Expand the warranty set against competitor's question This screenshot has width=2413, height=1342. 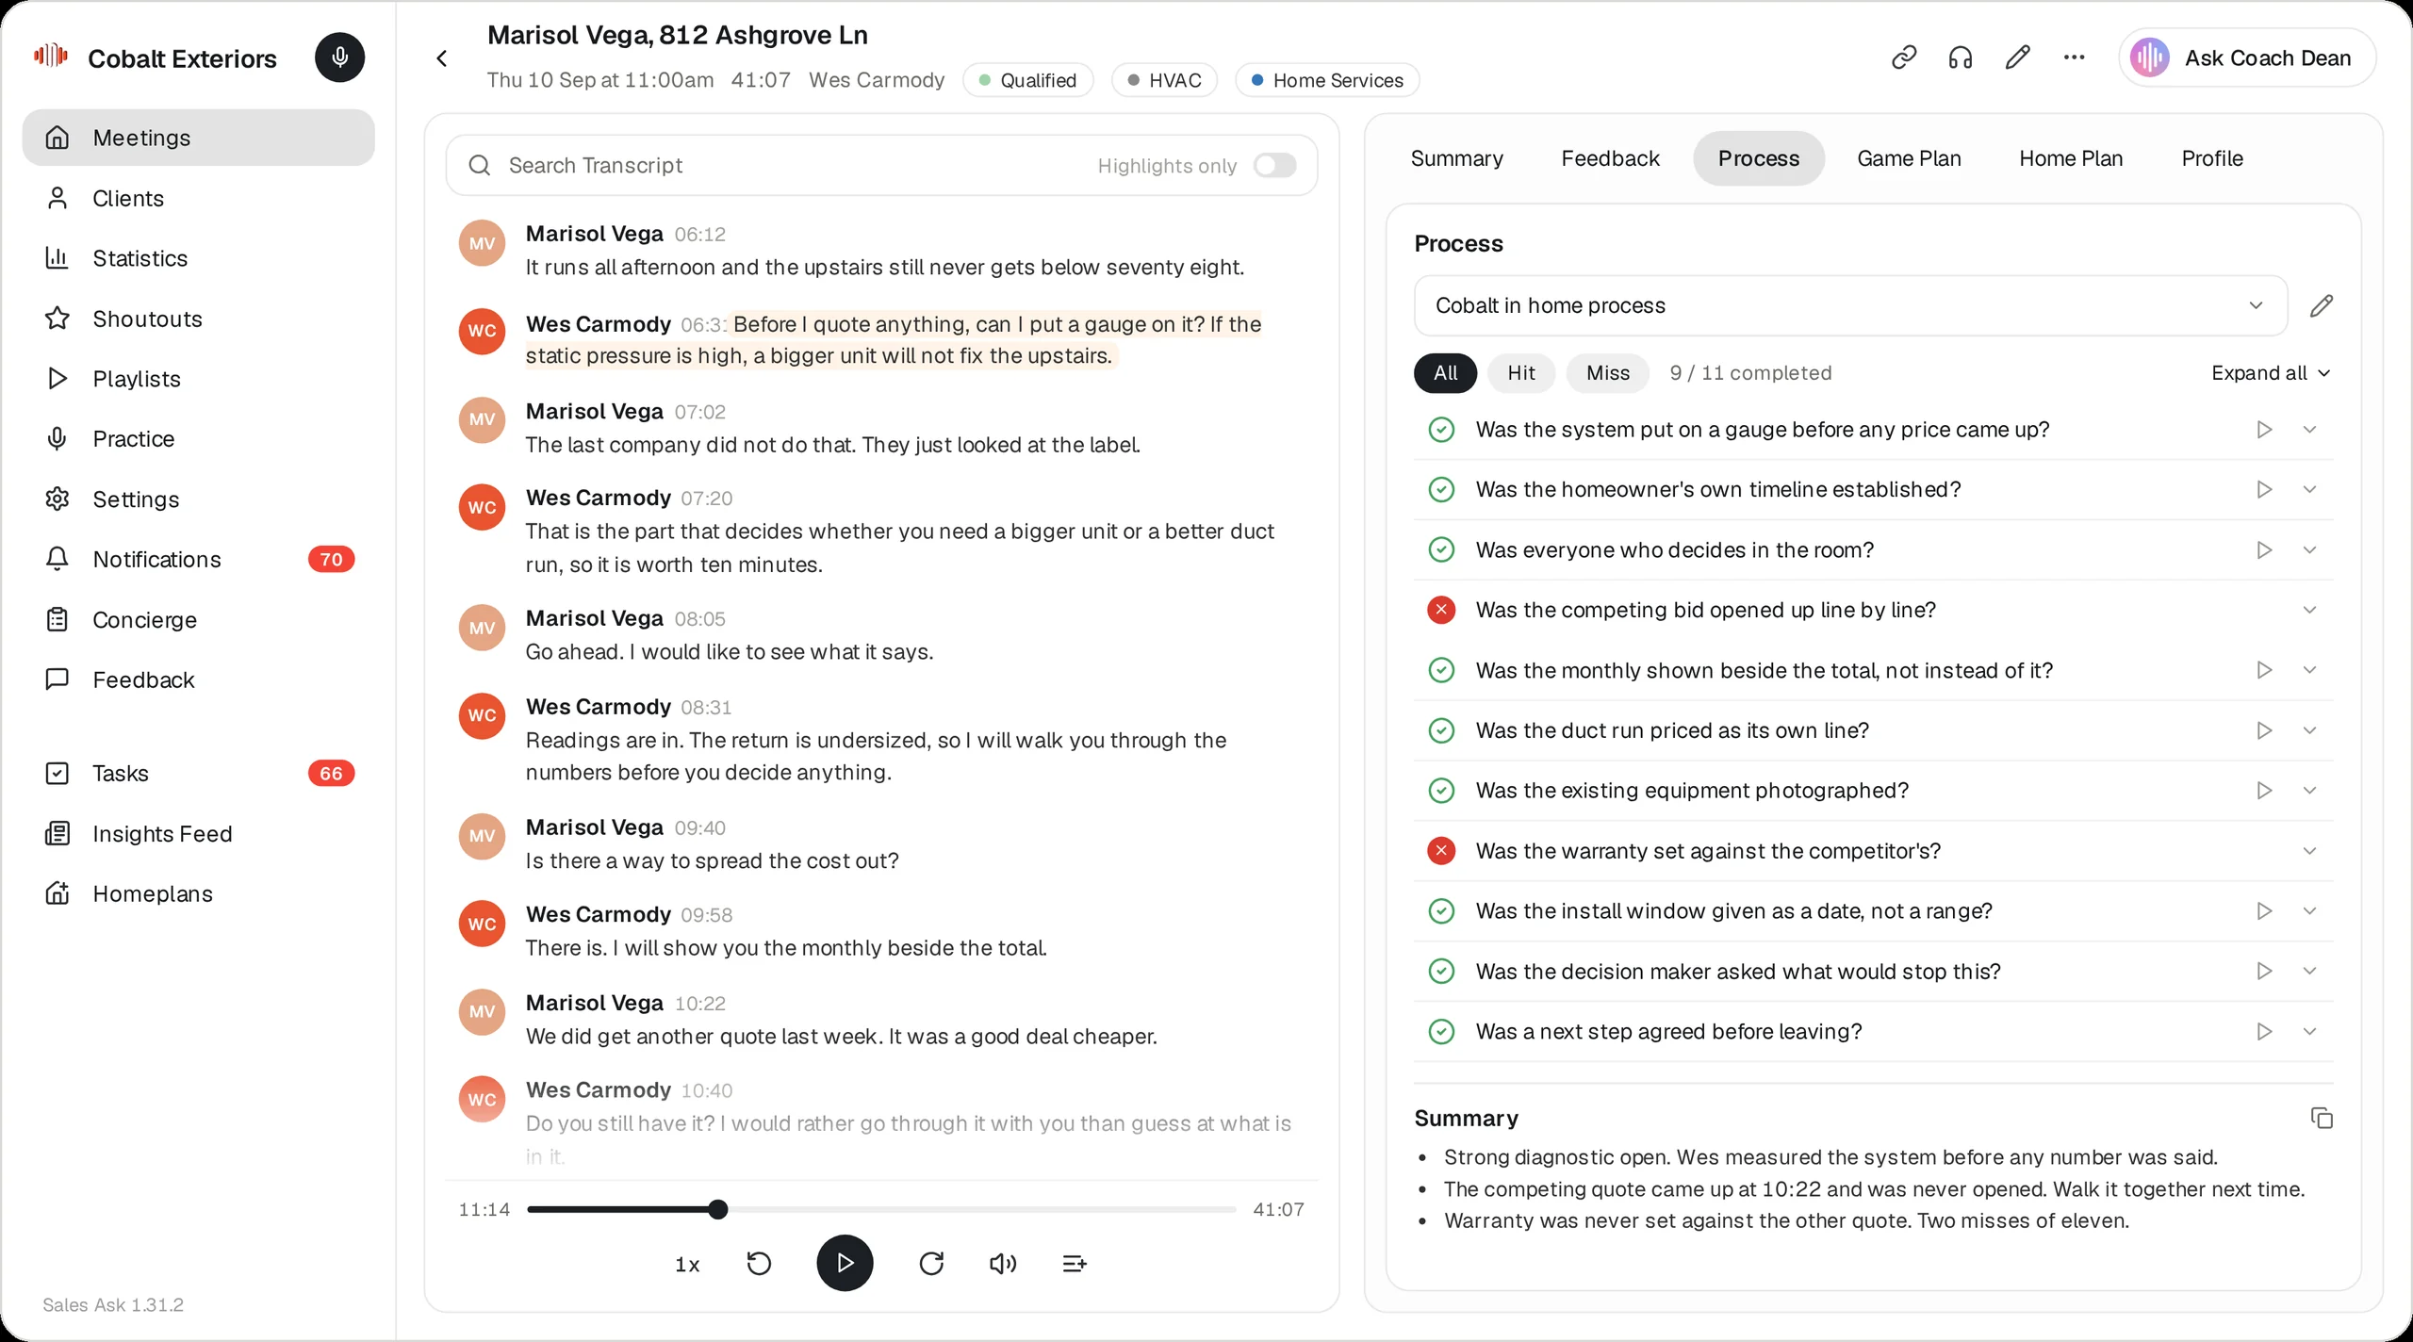(x=2309, y=851)
